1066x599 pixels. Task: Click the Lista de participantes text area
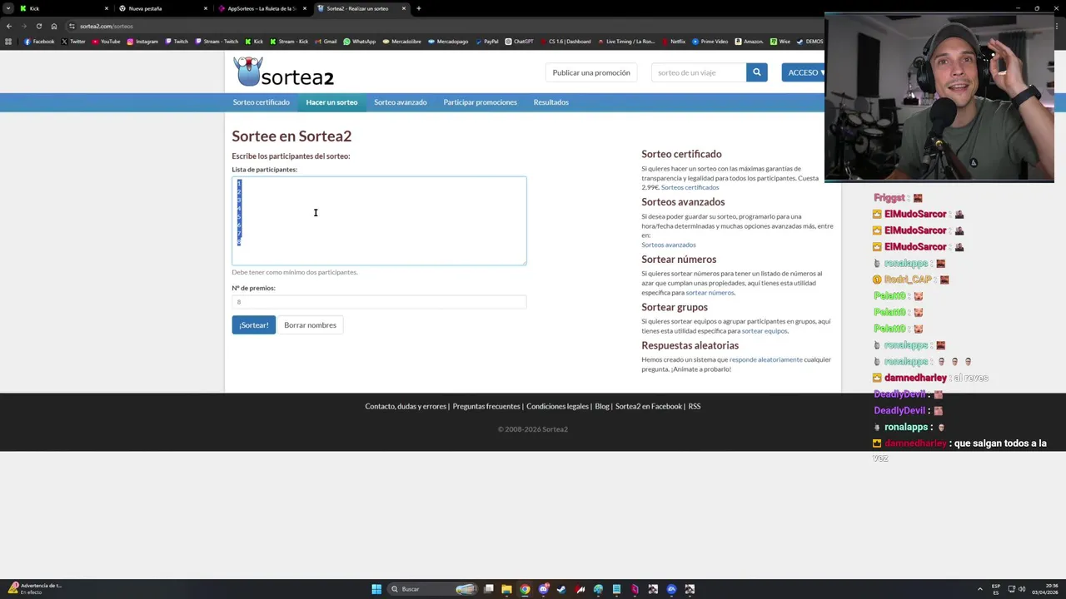tap(379, 220)
